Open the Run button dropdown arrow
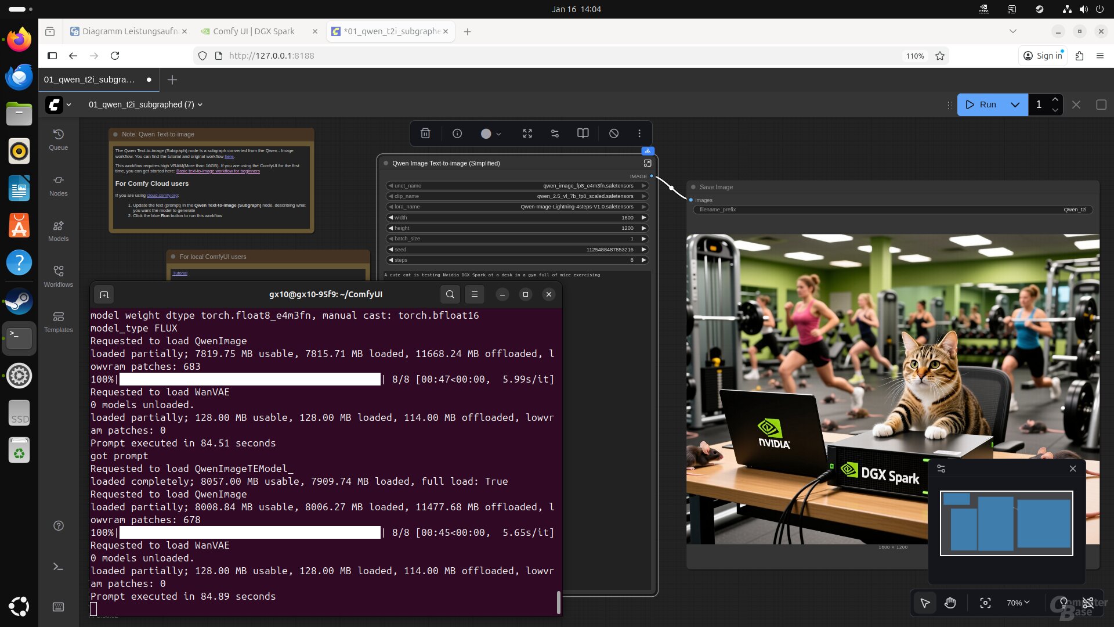 (x=1015, y=105)
